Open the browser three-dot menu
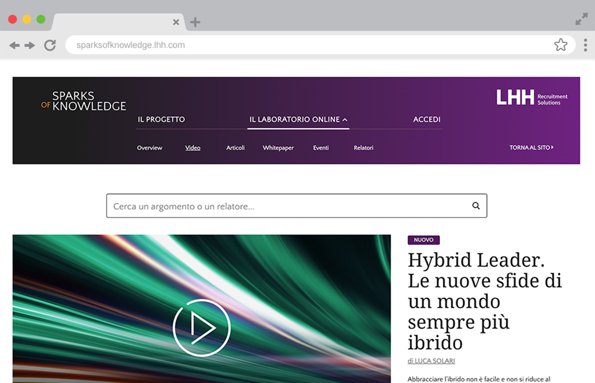 click(x=586, y=45)
